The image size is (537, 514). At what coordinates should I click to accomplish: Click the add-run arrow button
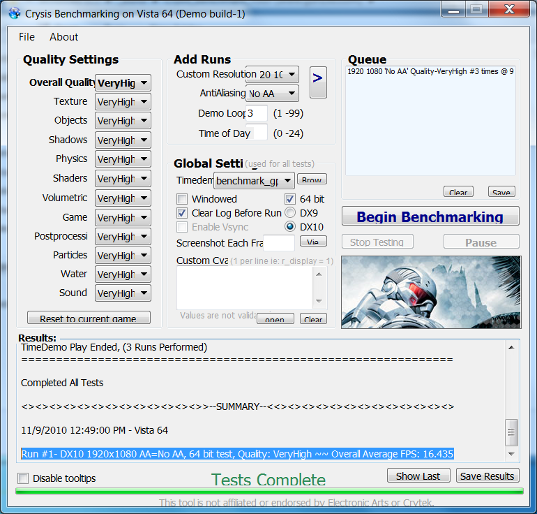[x=317, y=78]
